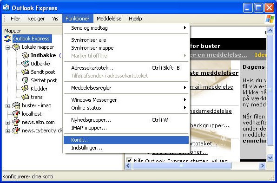Viewport: 277px width, 183px height.
Task: Click the mail-meddelelse link
Action: [211, 87]
